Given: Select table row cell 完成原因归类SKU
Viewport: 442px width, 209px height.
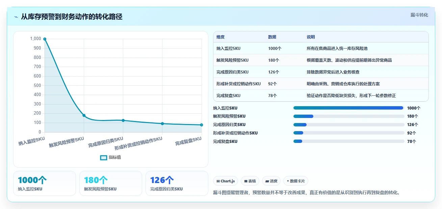Looking at the screenshot, I should [233, 72].
